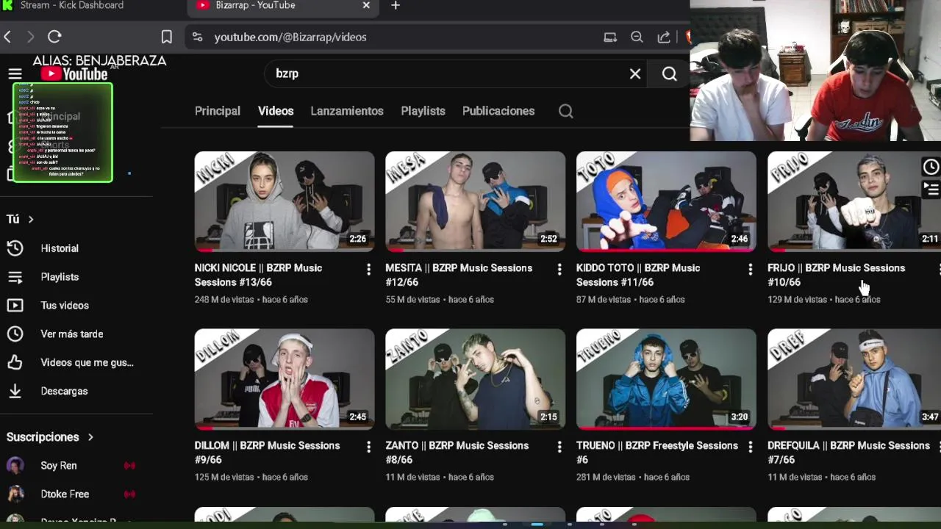The image size is (941, 529).
Task: Play NICKI NICOLE Sessions #13 thumbnail
Action: (x=285, y=201)
